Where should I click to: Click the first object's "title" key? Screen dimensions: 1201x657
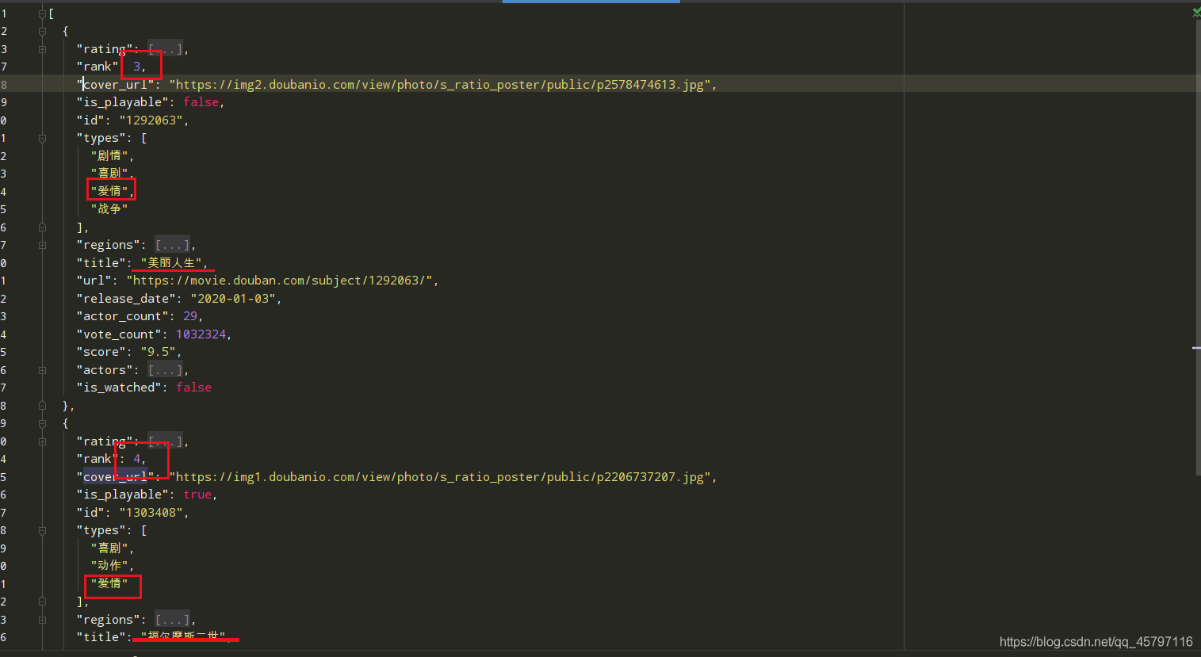pos(101,263)
